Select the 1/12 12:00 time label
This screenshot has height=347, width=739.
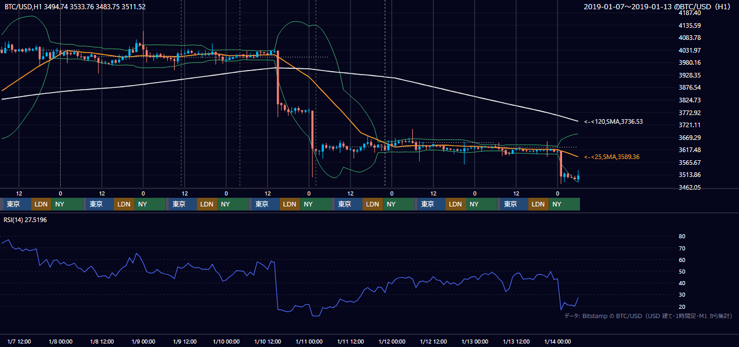coord(433,341)
